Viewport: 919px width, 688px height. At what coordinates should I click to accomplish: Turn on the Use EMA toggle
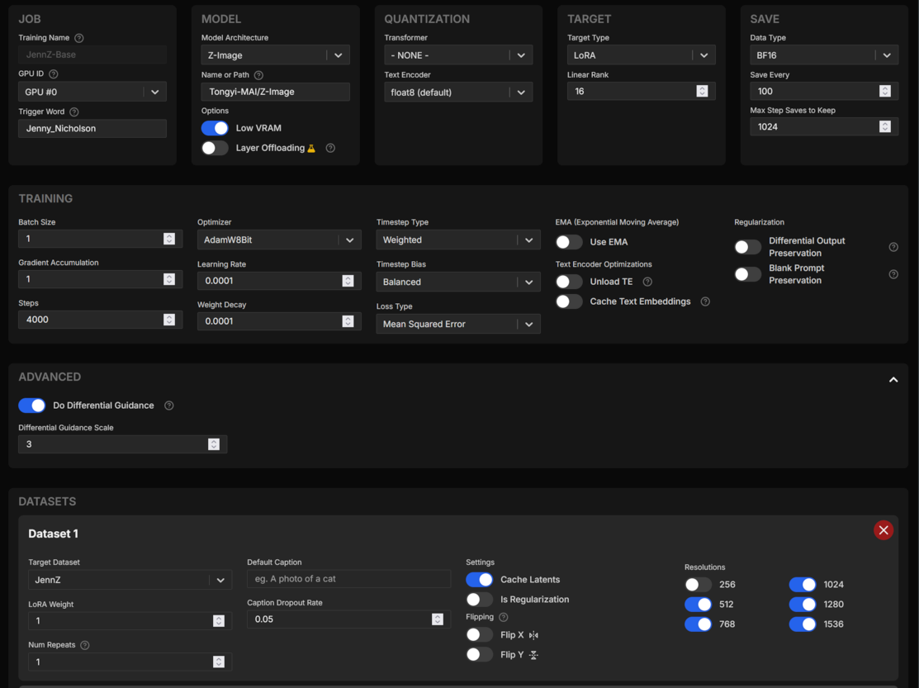pyautogui.click(x=569, y=242)
